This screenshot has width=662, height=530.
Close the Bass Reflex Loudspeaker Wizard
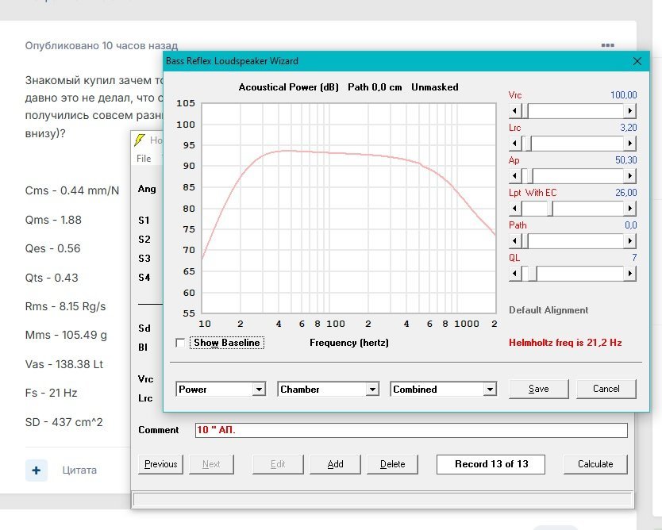(637, 61)
